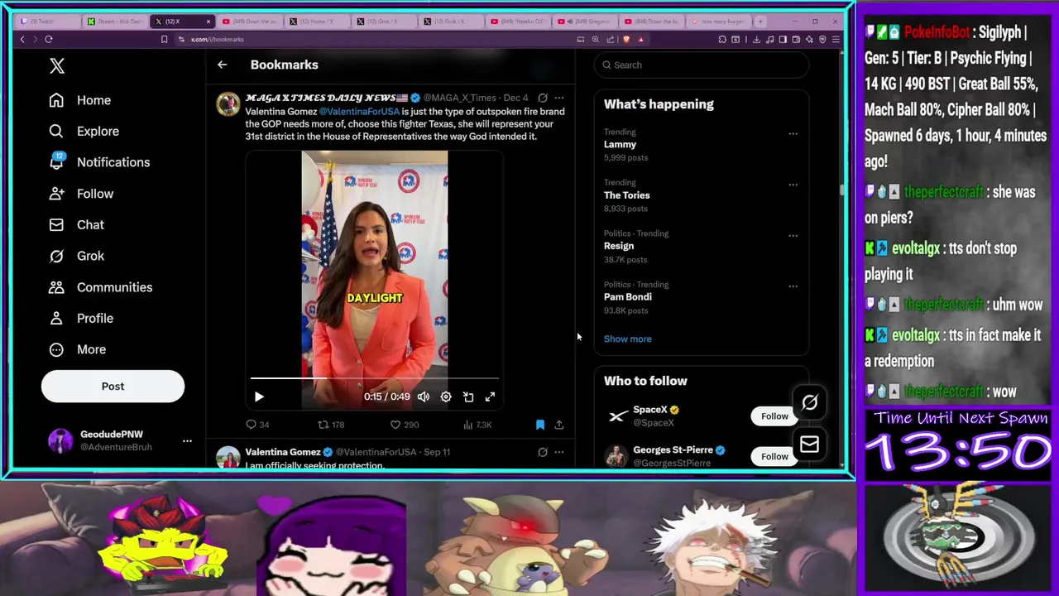View post analytics 7.3K views

point(477,425)
